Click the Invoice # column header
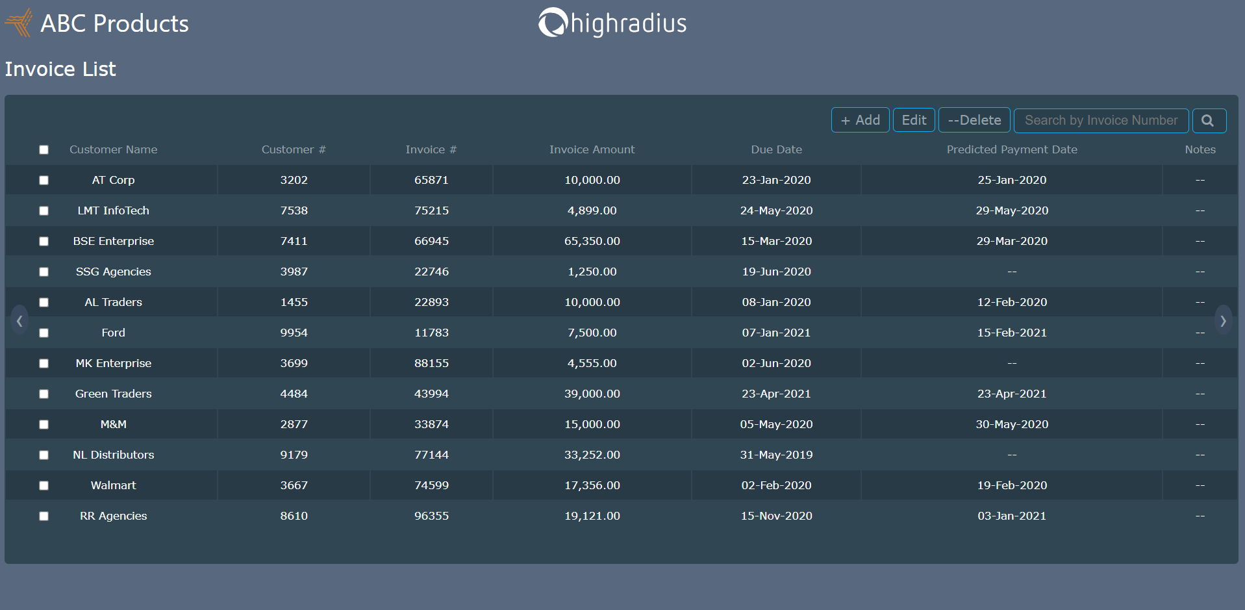The image size is (1245, 610). 431,149
